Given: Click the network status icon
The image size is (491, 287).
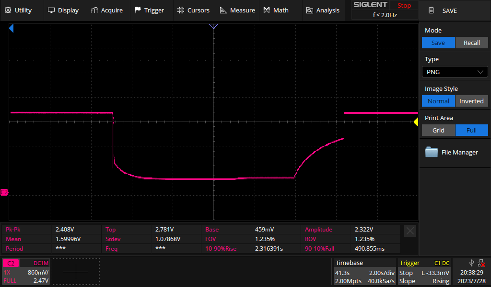Looking at the screenshot, I should 481,263.
